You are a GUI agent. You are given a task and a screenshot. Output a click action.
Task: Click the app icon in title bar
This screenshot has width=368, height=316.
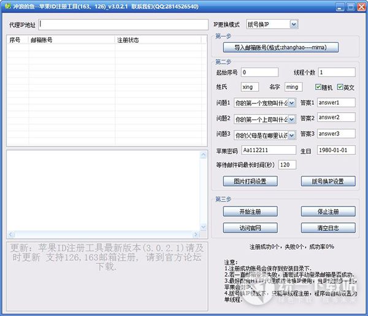8,6
